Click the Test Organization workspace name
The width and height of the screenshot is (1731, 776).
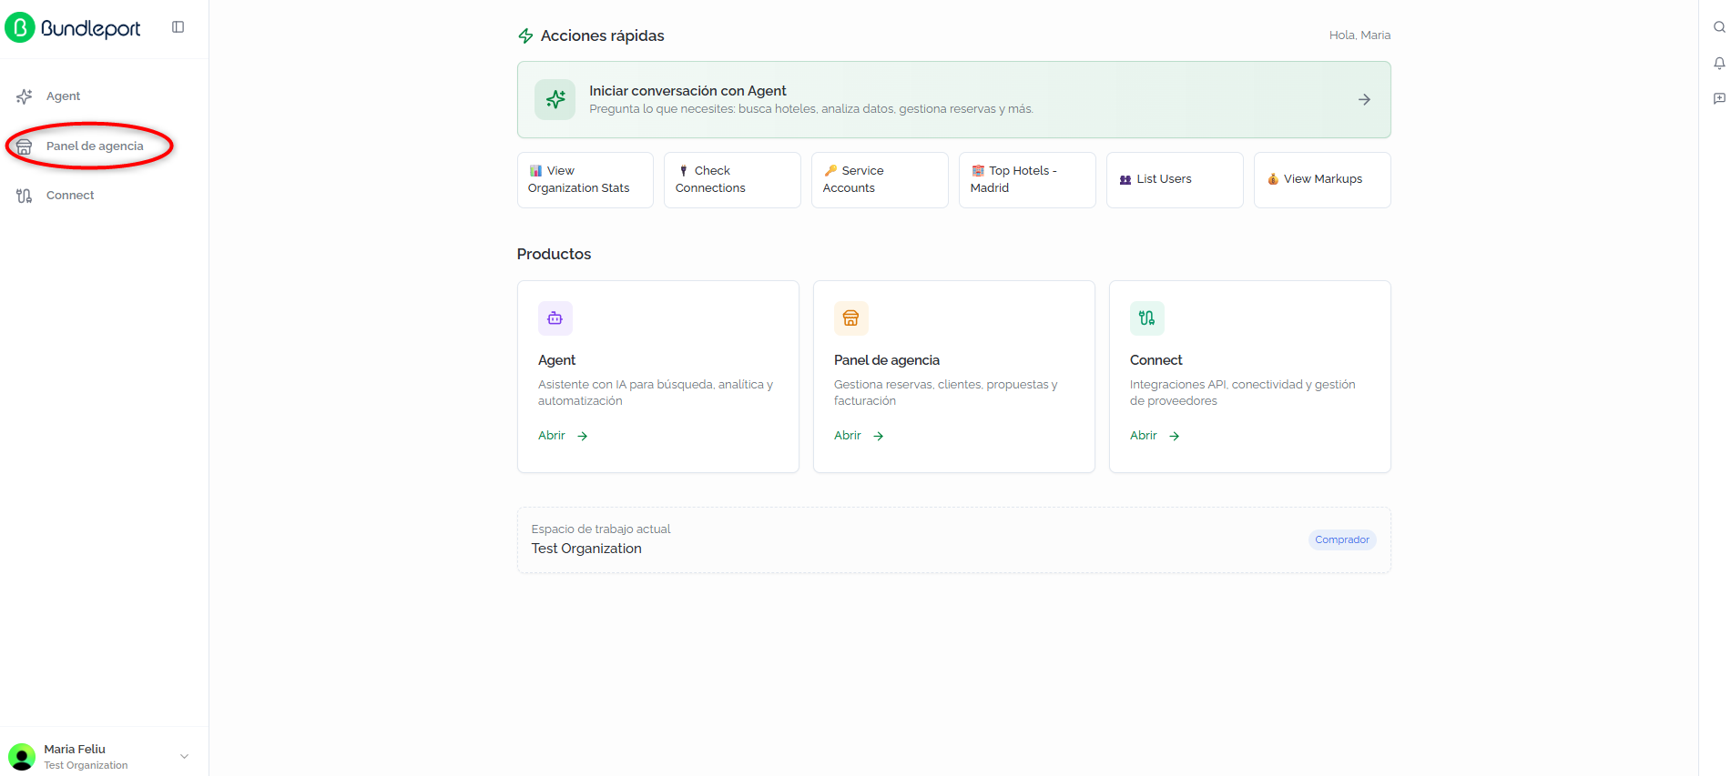pos(586,549)
